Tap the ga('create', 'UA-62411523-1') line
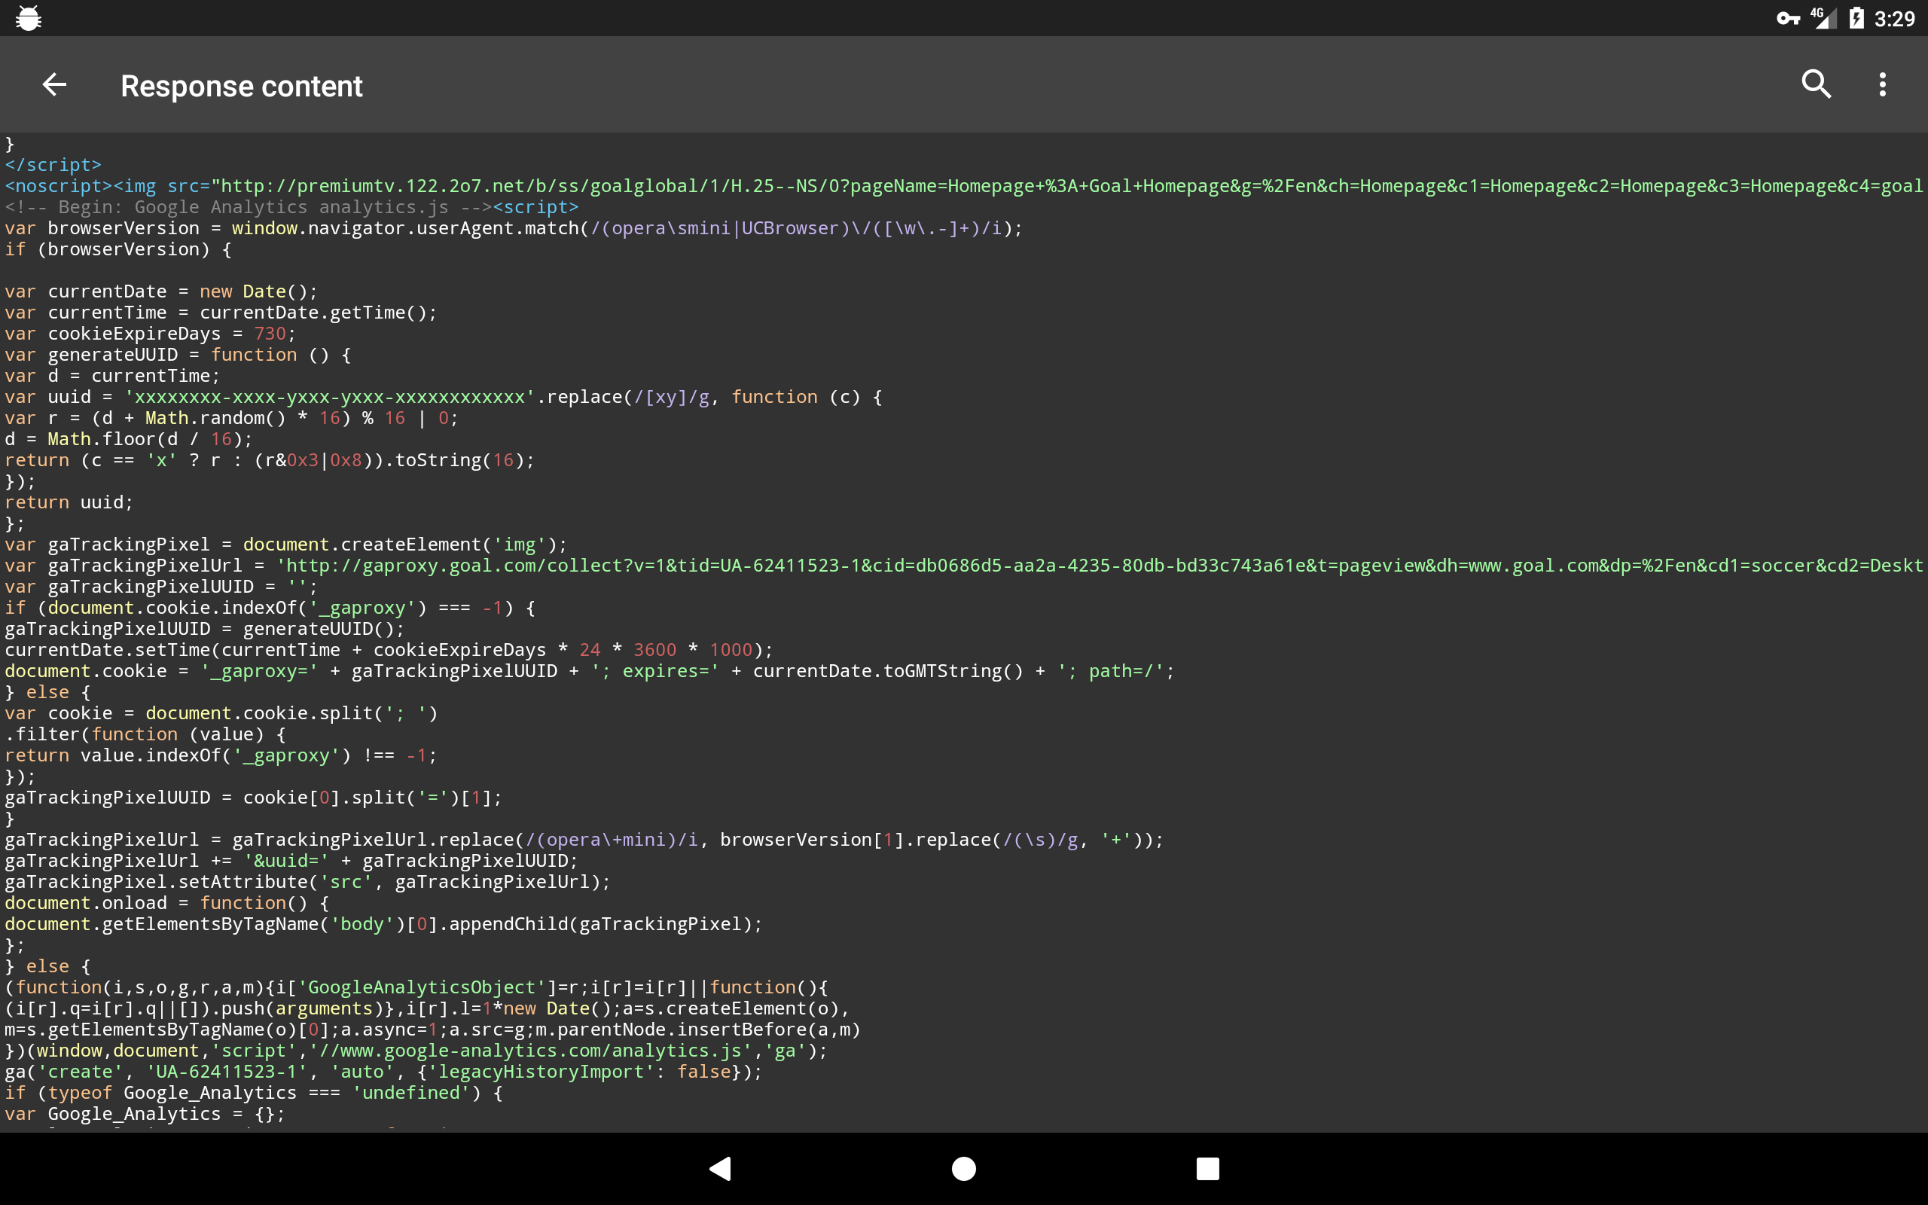The width and height of the screenshot is (1928, 1205). pyautogui.click(x=383, y=1072)
